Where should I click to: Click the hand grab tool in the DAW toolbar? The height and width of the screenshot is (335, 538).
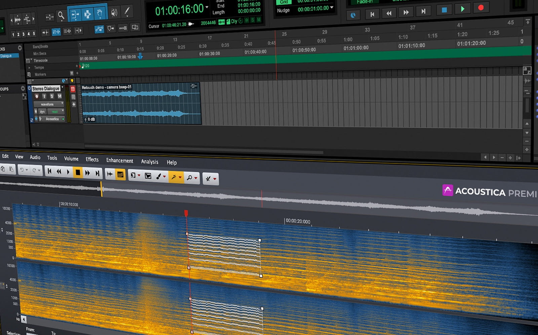100,13
